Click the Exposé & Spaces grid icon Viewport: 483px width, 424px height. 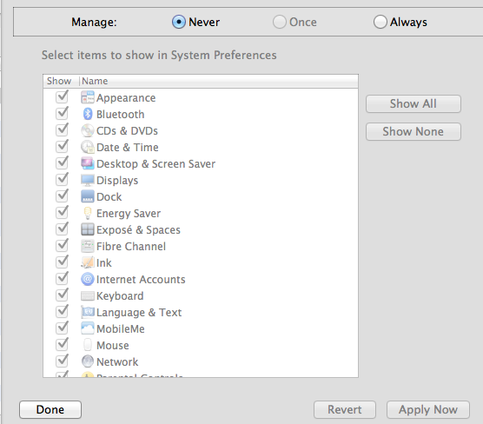click(88, 229)
